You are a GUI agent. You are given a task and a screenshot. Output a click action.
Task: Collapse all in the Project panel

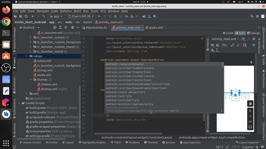click(66, 28)
